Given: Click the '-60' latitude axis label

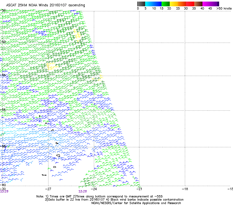Looking at the screenshot, I should point(3,185).
